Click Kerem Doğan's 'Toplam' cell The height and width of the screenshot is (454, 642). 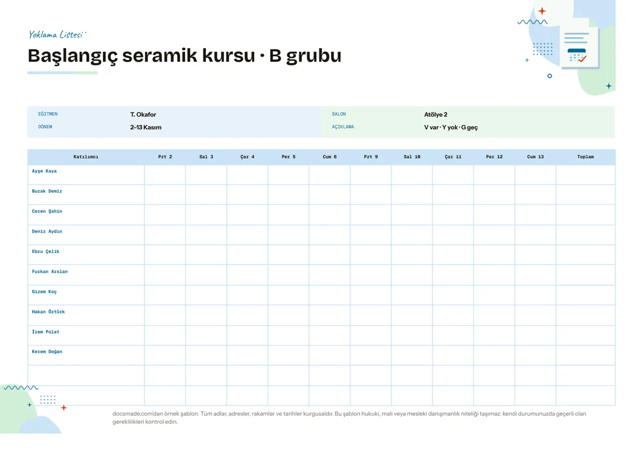585,355
